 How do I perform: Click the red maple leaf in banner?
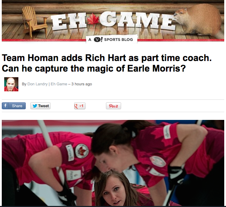click(93, 19)
